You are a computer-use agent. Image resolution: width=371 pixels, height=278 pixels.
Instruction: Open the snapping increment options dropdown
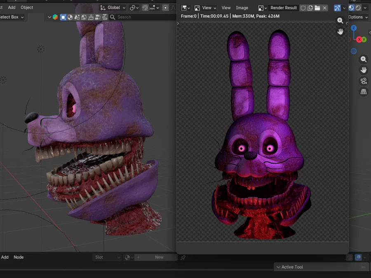point(154,8)
